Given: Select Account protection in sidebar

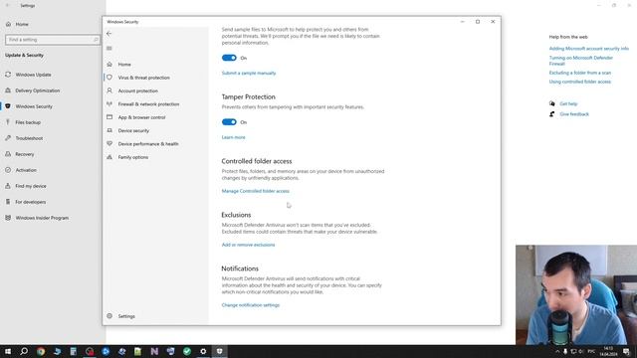Looking at the screenshot, I should pyautogui.click(x=137, y=90).
